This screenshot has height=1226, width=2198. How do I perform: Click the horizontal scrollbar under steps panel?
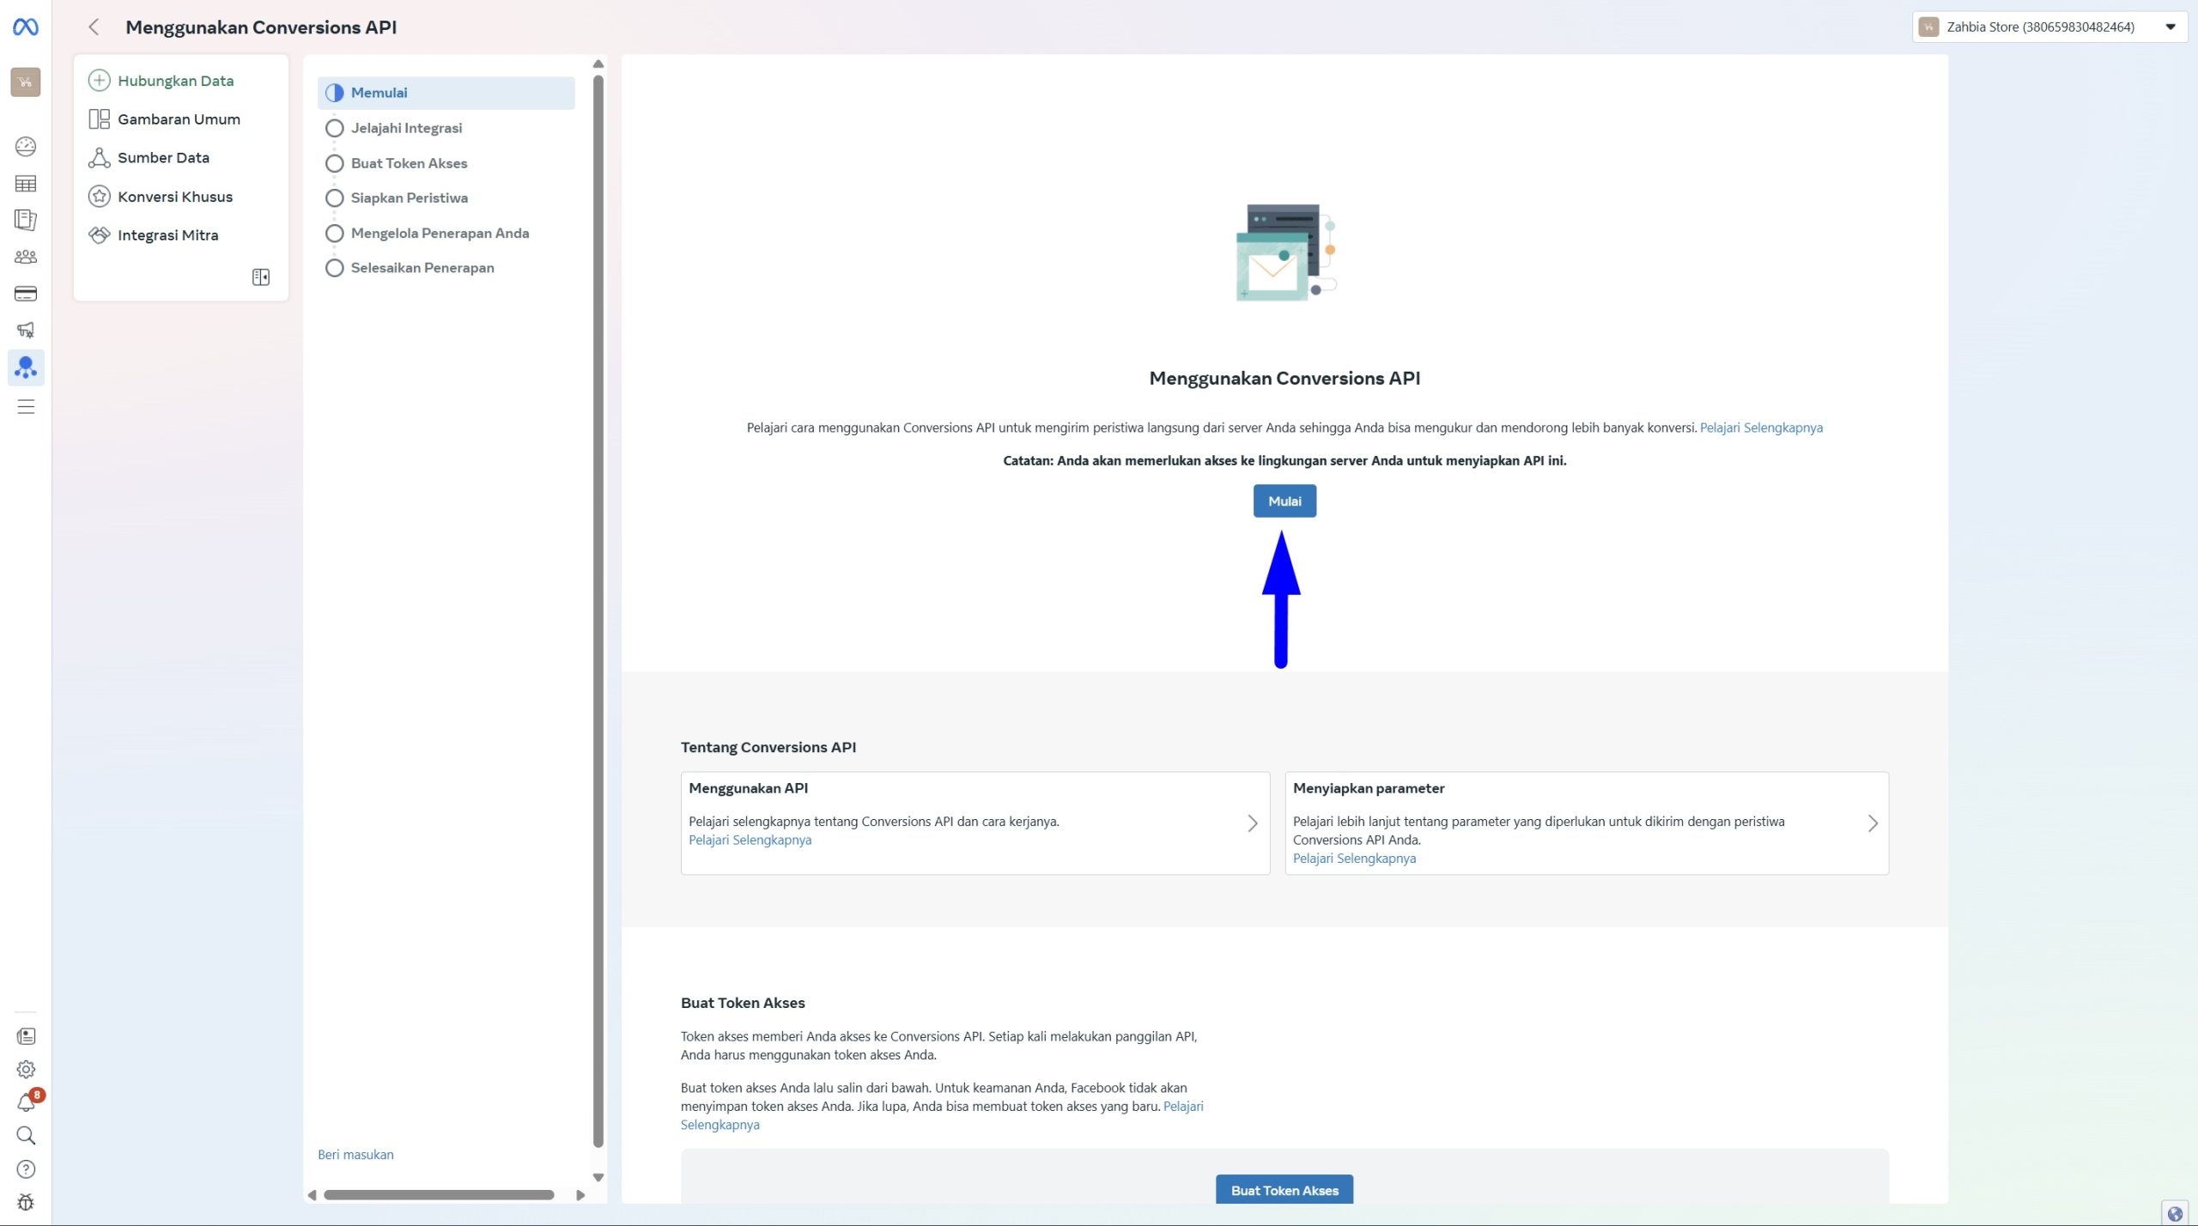tap(438, 1195)
